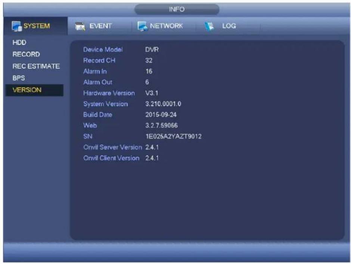Click the Device Model label

click(x=103, y=50)
